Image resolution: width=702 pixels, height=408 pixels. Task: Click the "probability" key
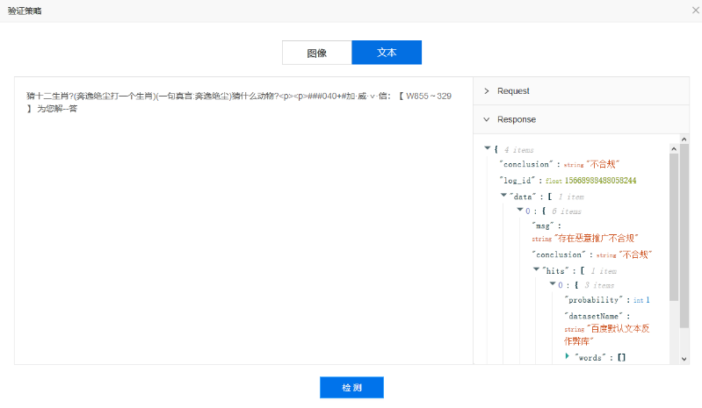pyautogui.click(x=594, y=300)
